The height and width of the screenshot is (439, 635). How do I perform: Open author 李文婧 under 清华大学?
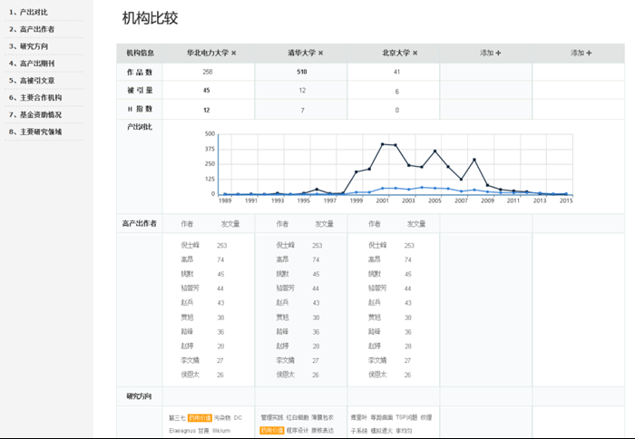pyautogui.click(x=286, y=360)
